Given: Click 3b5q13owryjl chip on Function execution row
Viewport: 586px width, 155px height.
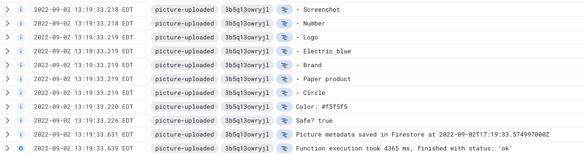Looking at the screenshot, I should pyautogui.click(x=247, y=148).
